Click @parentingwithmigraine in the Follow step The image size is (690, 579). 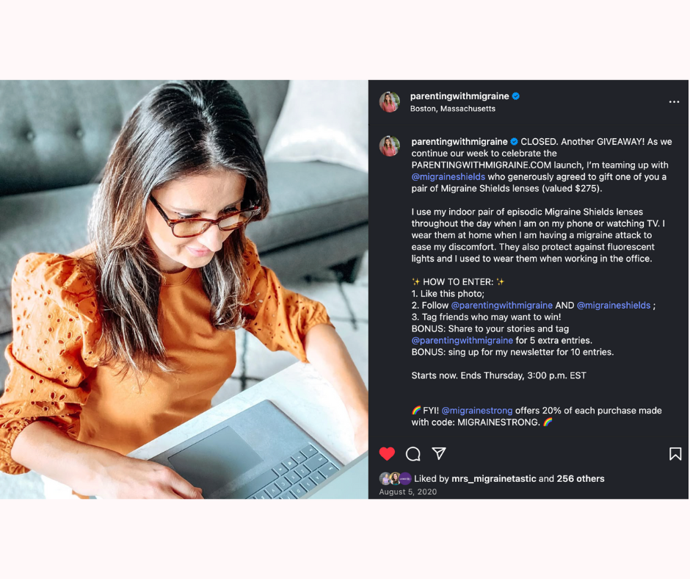(x=501, y=306)
